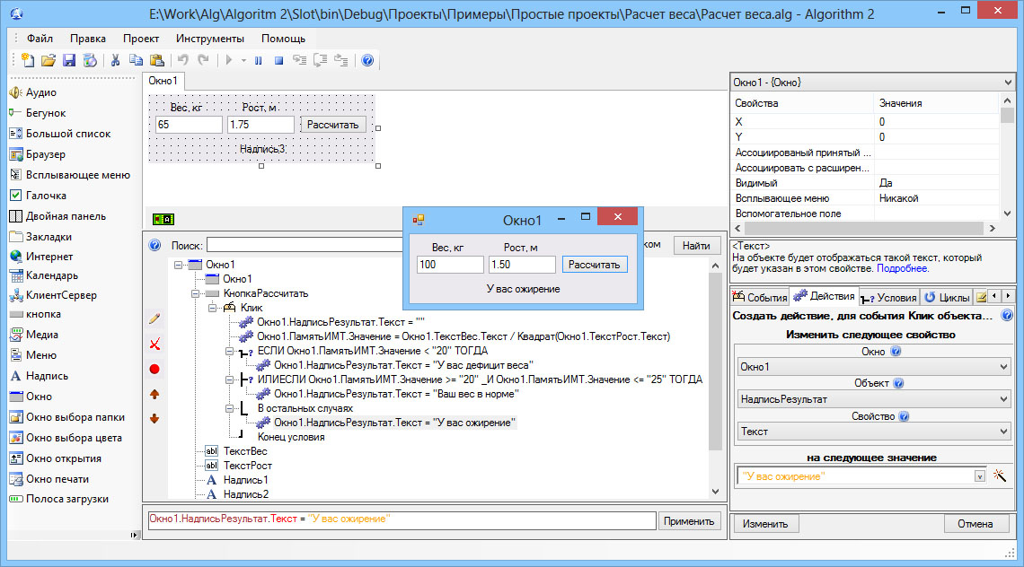The width and height of the screenshot is (1024, 567).
Task: Collapse the КнопкаРассчитать tree node
Action: 195,293
